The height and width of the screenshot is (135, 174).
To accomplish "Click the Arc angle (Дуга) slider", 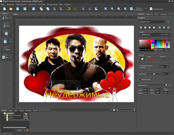I will click(x=154, y=74).
